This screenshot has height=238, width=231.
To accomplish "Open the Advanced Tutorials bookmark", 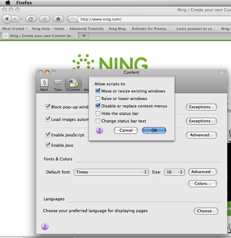I will coord(86,29).
